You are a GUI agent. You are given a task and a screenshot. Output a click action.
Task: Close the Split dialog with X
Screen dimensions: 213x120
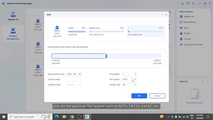pyautogui.click(x=166, y=15)
